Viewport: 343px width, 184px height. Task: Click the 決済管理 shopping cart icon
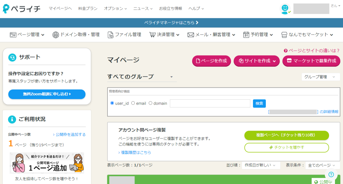coord(152,35)
